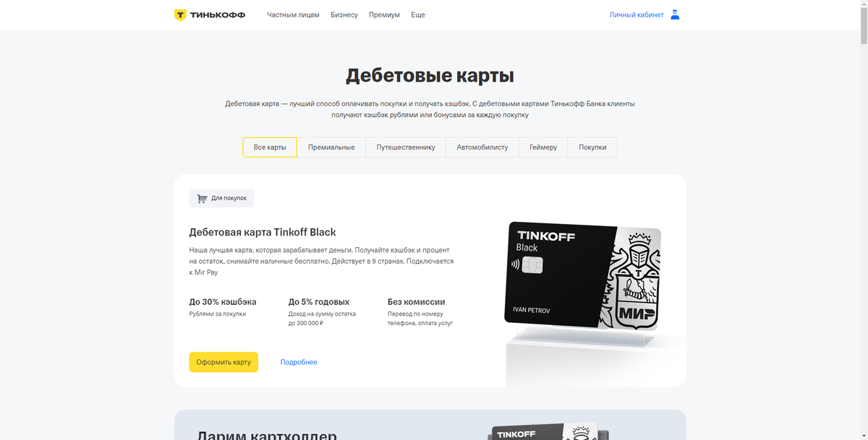Open the Личный кабинет link

[x=637, y=14]
